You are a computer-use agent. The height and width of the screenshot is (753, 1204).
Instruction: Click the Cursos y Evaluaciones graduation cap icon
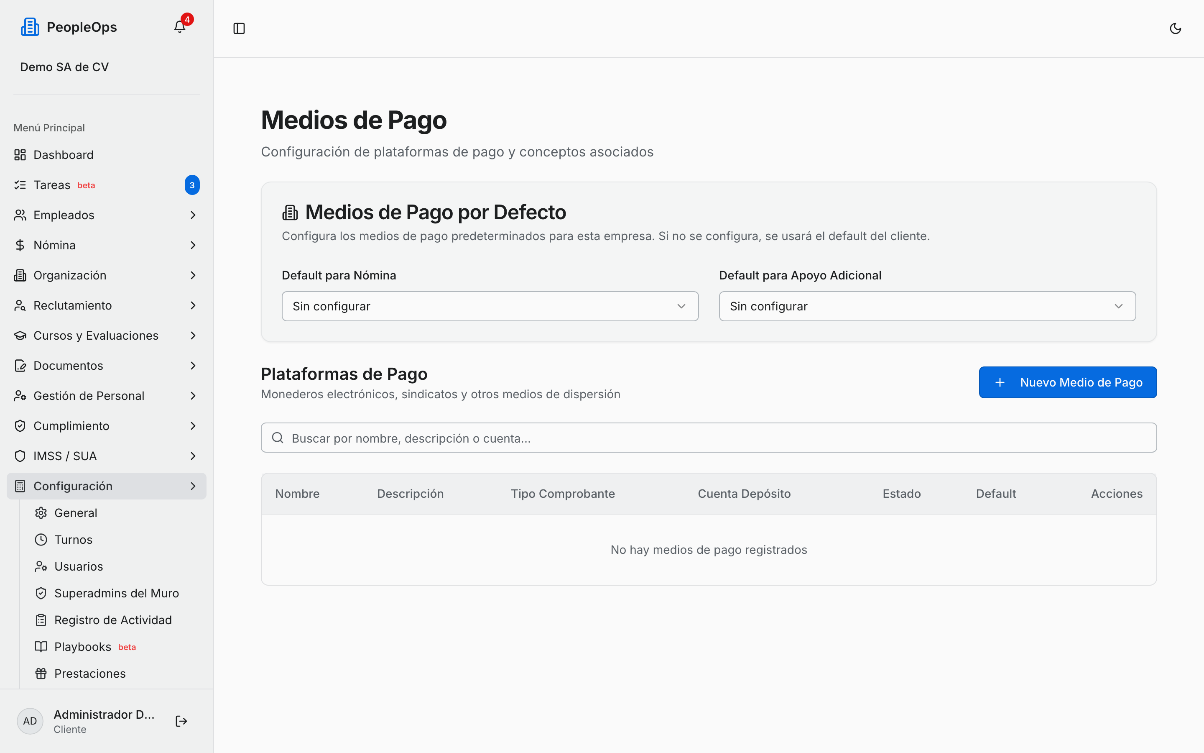pos(20,336)
